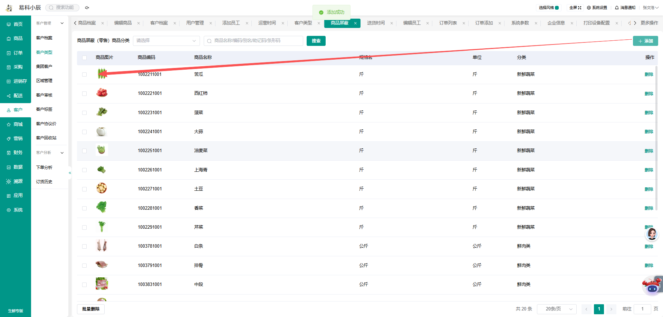Image resolution: width=663 pixels, height=317 pixels.
Task: Open the 溯源 traceability sidebar section
Action: click(15, 181)
